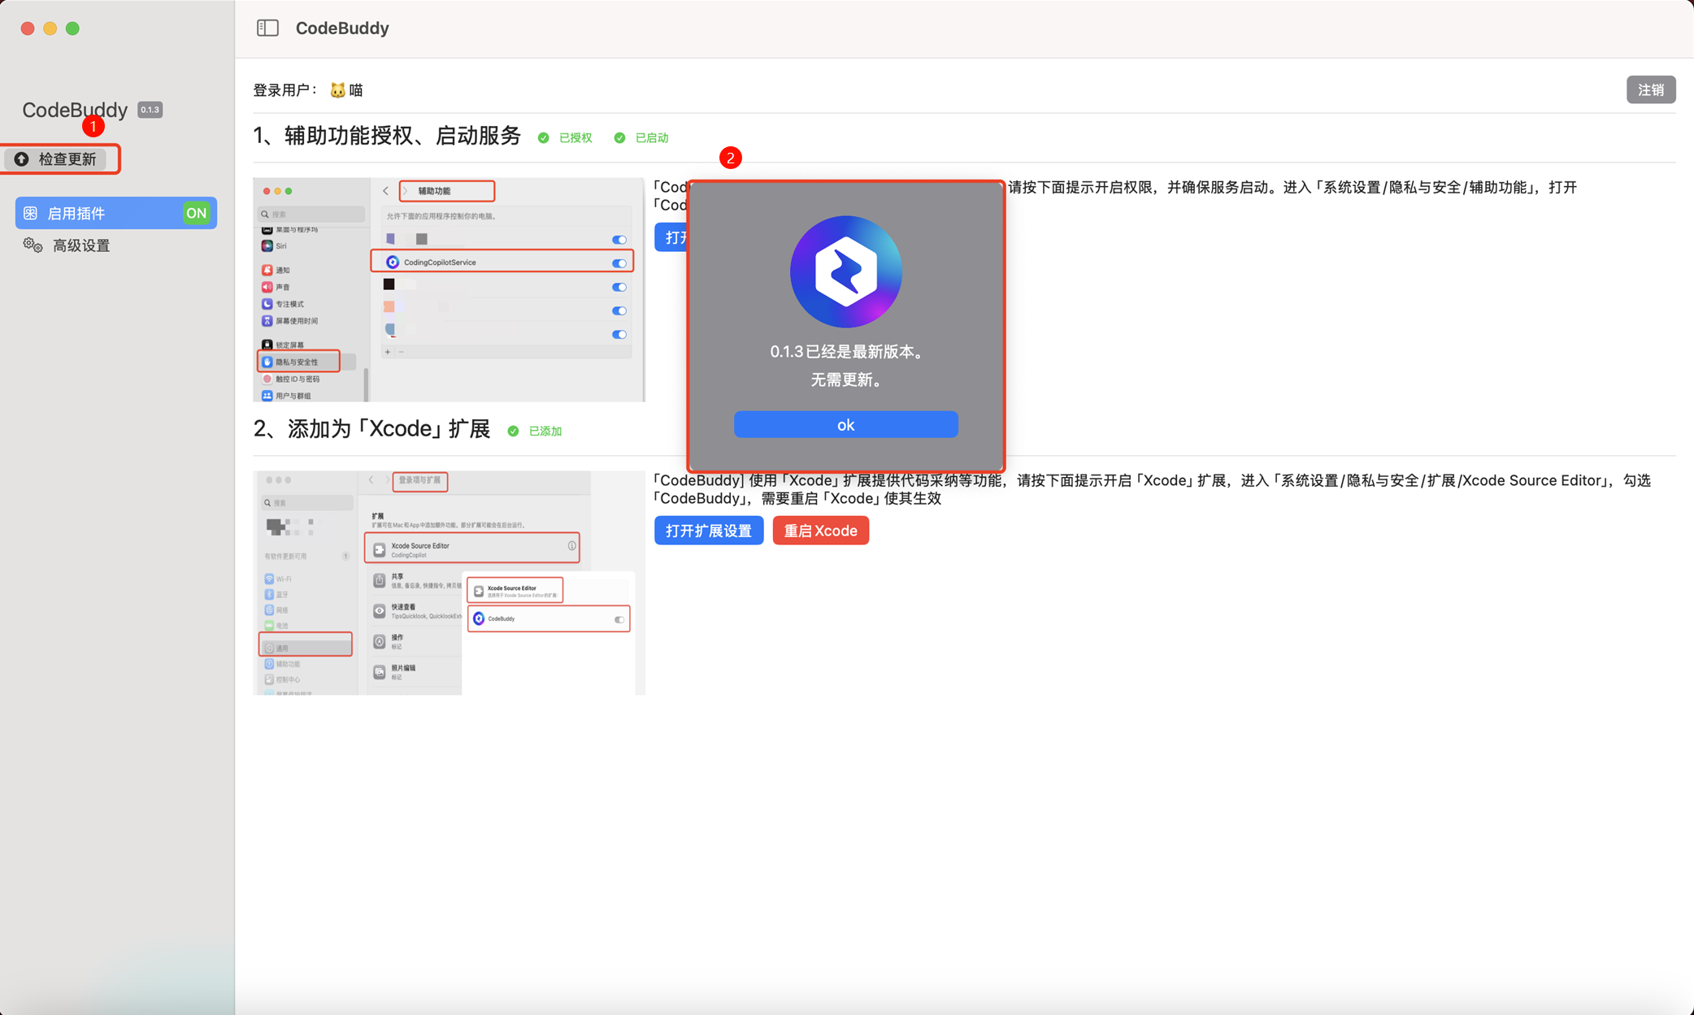The width and height of the screenshot is (1694, 1015).
Task: Toggle CodeBuddy extension switch in screenshot
Action: [x=619, y=619]
